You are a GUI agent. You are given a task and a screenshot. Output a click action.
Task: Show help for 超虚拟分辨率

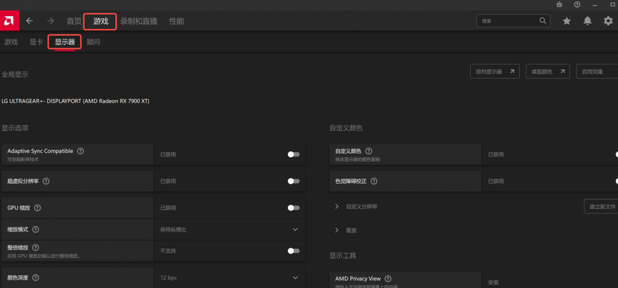pos(46,181)
